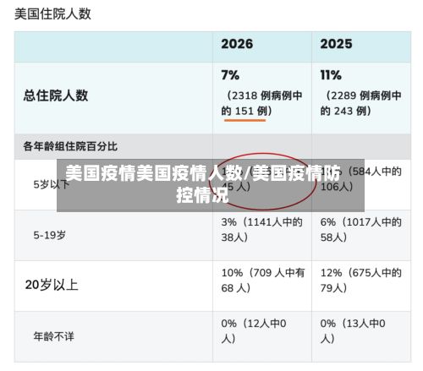Click the '5岁以下' row label

tap(51, 184)
